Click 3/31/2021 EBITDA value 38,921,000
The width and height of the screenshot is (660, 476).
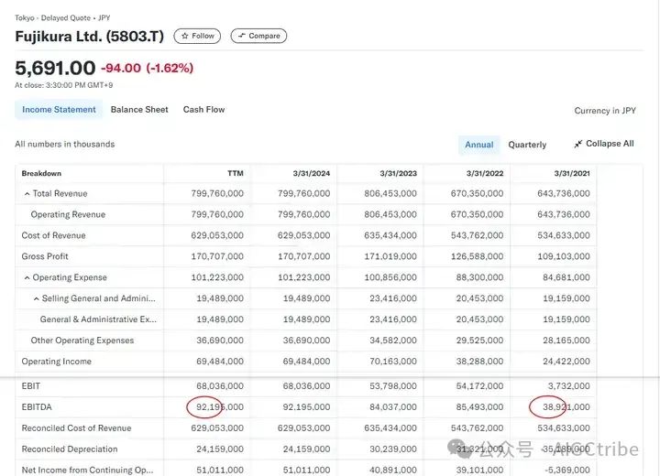pyautogui.click(x=566, y=407)
